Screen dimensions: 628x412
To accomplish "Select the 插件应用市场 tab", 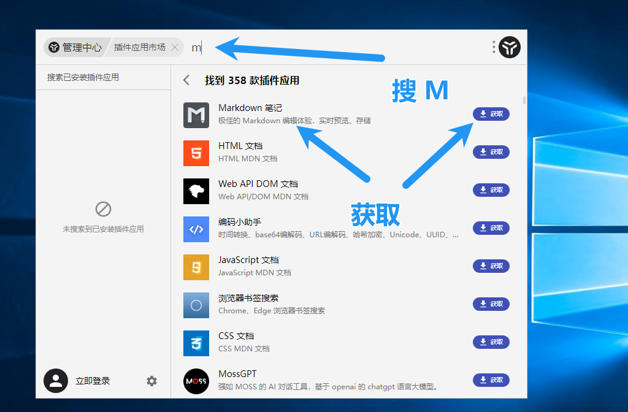I will (x=139, y=47).
